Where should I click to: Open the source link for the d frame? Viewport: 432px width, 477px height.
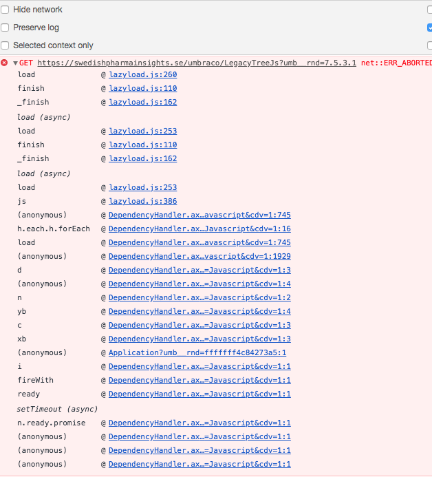(x=199, y=270)
